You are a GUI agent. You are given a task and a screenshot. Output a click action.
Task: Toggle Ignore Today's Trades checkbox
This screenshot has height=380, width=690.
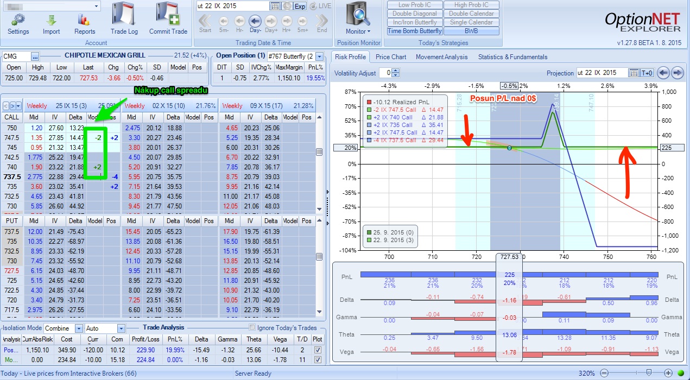click(x=252, y=327)
